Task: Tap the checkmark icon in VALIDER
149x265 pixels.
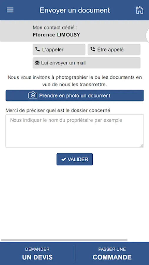Action: click(x=64, y=159)
